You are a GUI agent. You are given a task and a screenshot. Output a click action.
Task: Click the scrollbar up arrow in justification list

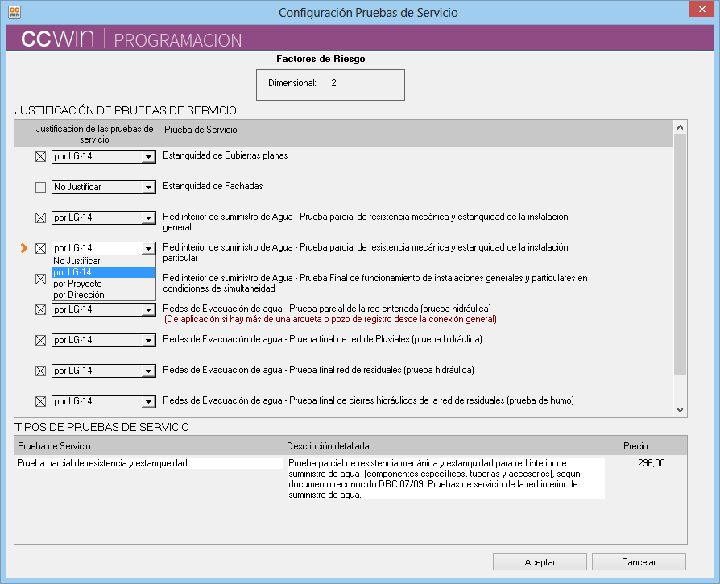pyautogui.click(x=680, y=127)
